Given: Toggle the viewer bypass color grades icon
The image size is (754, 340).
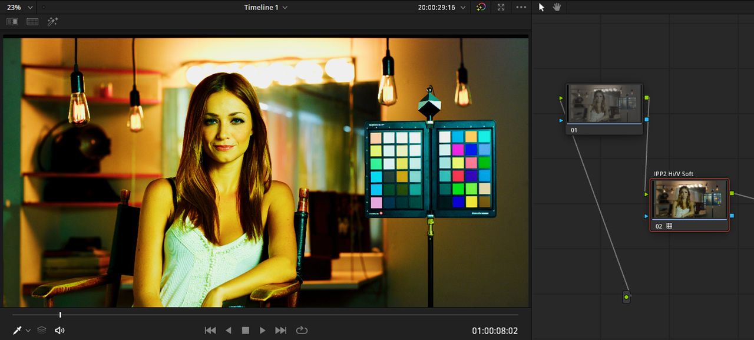Looking at the screenshot, I should point(481,7).
